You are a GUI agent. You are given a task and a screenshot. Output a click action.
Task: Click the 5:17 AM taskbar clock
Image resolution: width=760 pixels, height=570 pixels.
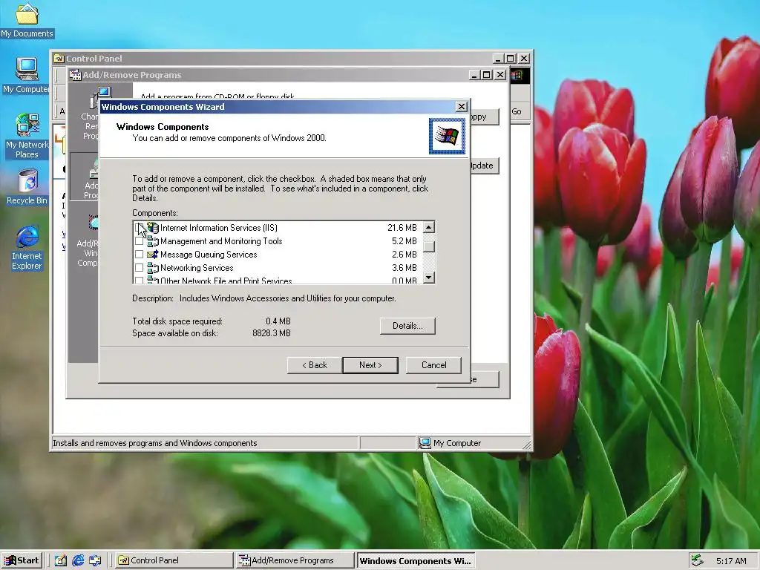[731, 561]
